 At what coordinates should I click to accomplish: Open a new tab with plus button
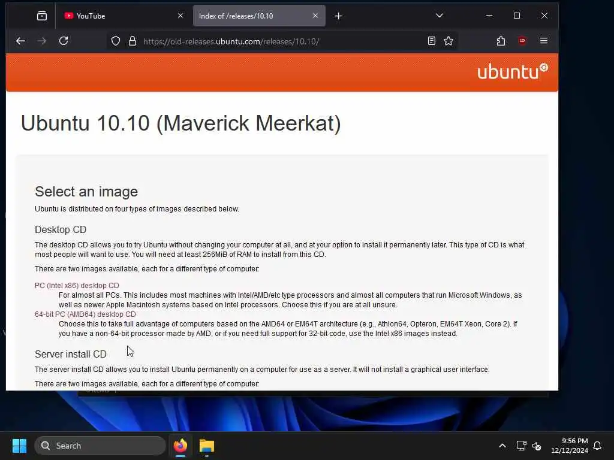click(339, 16)
